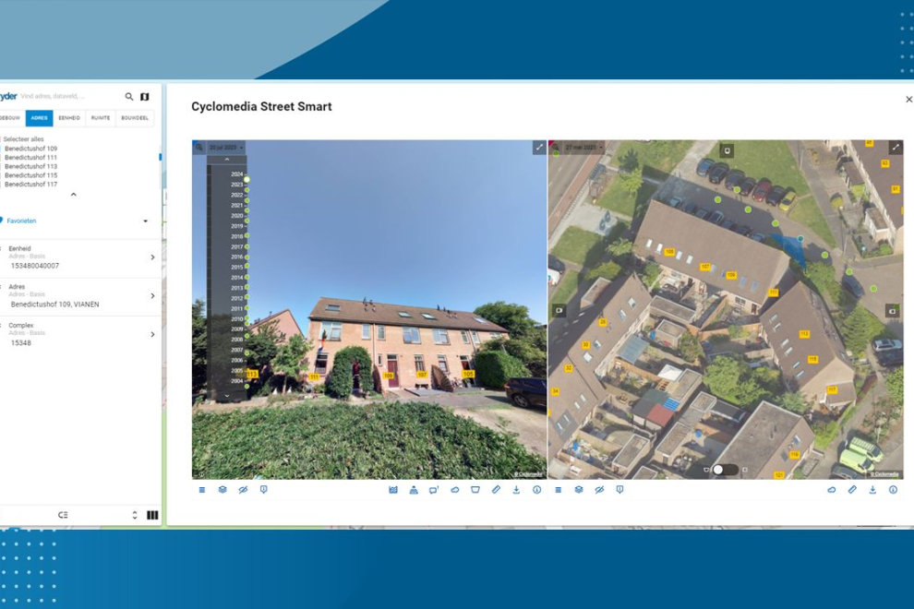Click the search magnifier icon in the sidebar
The image size is (914, 609).
click(x=129, y=97)
